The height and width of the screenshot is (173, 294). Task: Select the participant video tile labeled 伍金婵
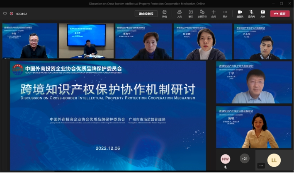coord(203,41)
